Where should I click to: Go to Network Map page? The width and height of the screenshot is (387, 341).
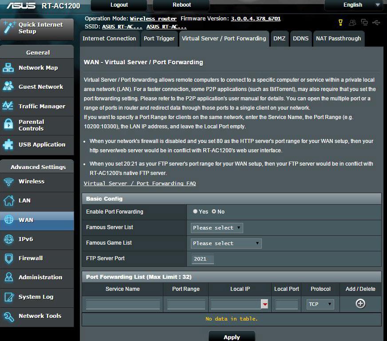click(37, 68)
